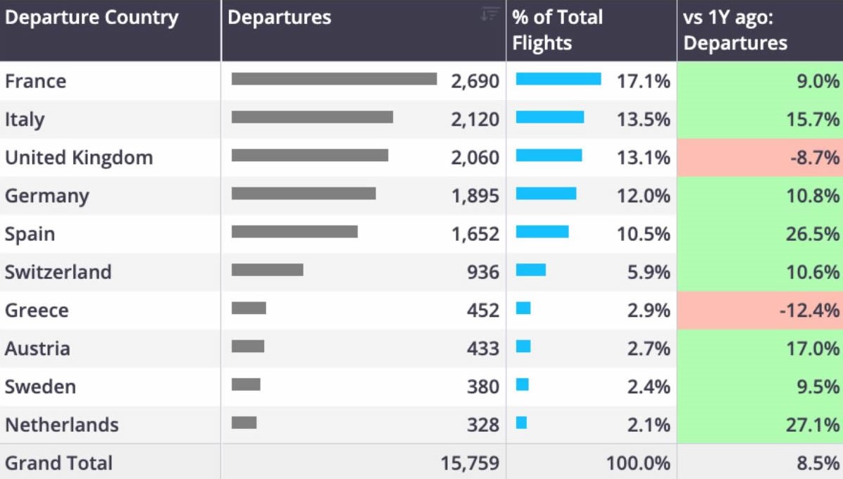
Task: Click the Italy country cell
Action: [x=110, y=119]
